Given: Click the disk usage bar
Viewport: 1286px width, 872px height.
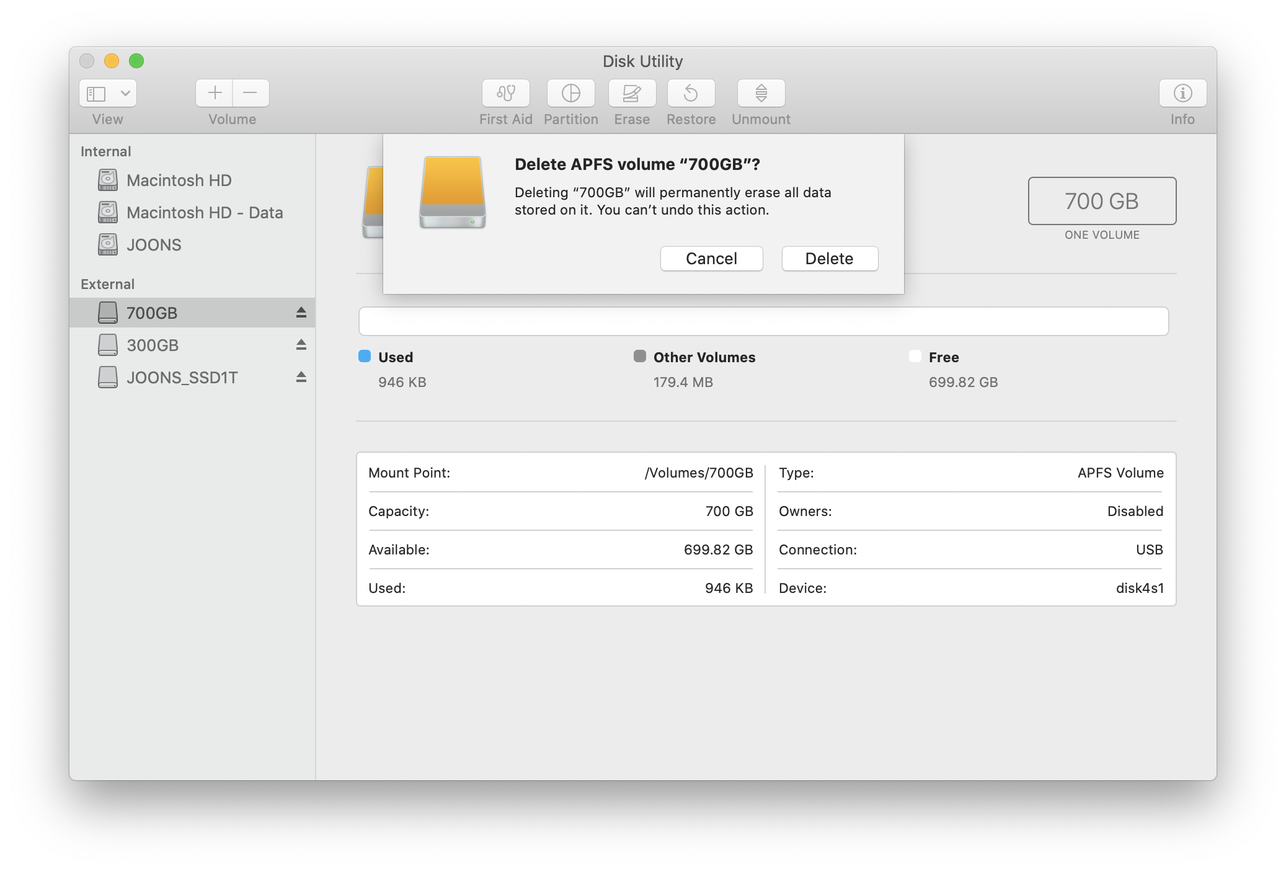Looking at the screenshot, I should [x=763, y=321].
